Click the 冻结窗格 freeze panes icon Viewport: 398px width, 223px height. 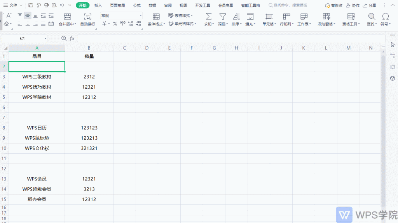pos(326,17)
